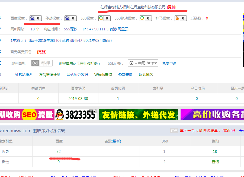Click the 免费申请 SSL link

click(169, 63)
